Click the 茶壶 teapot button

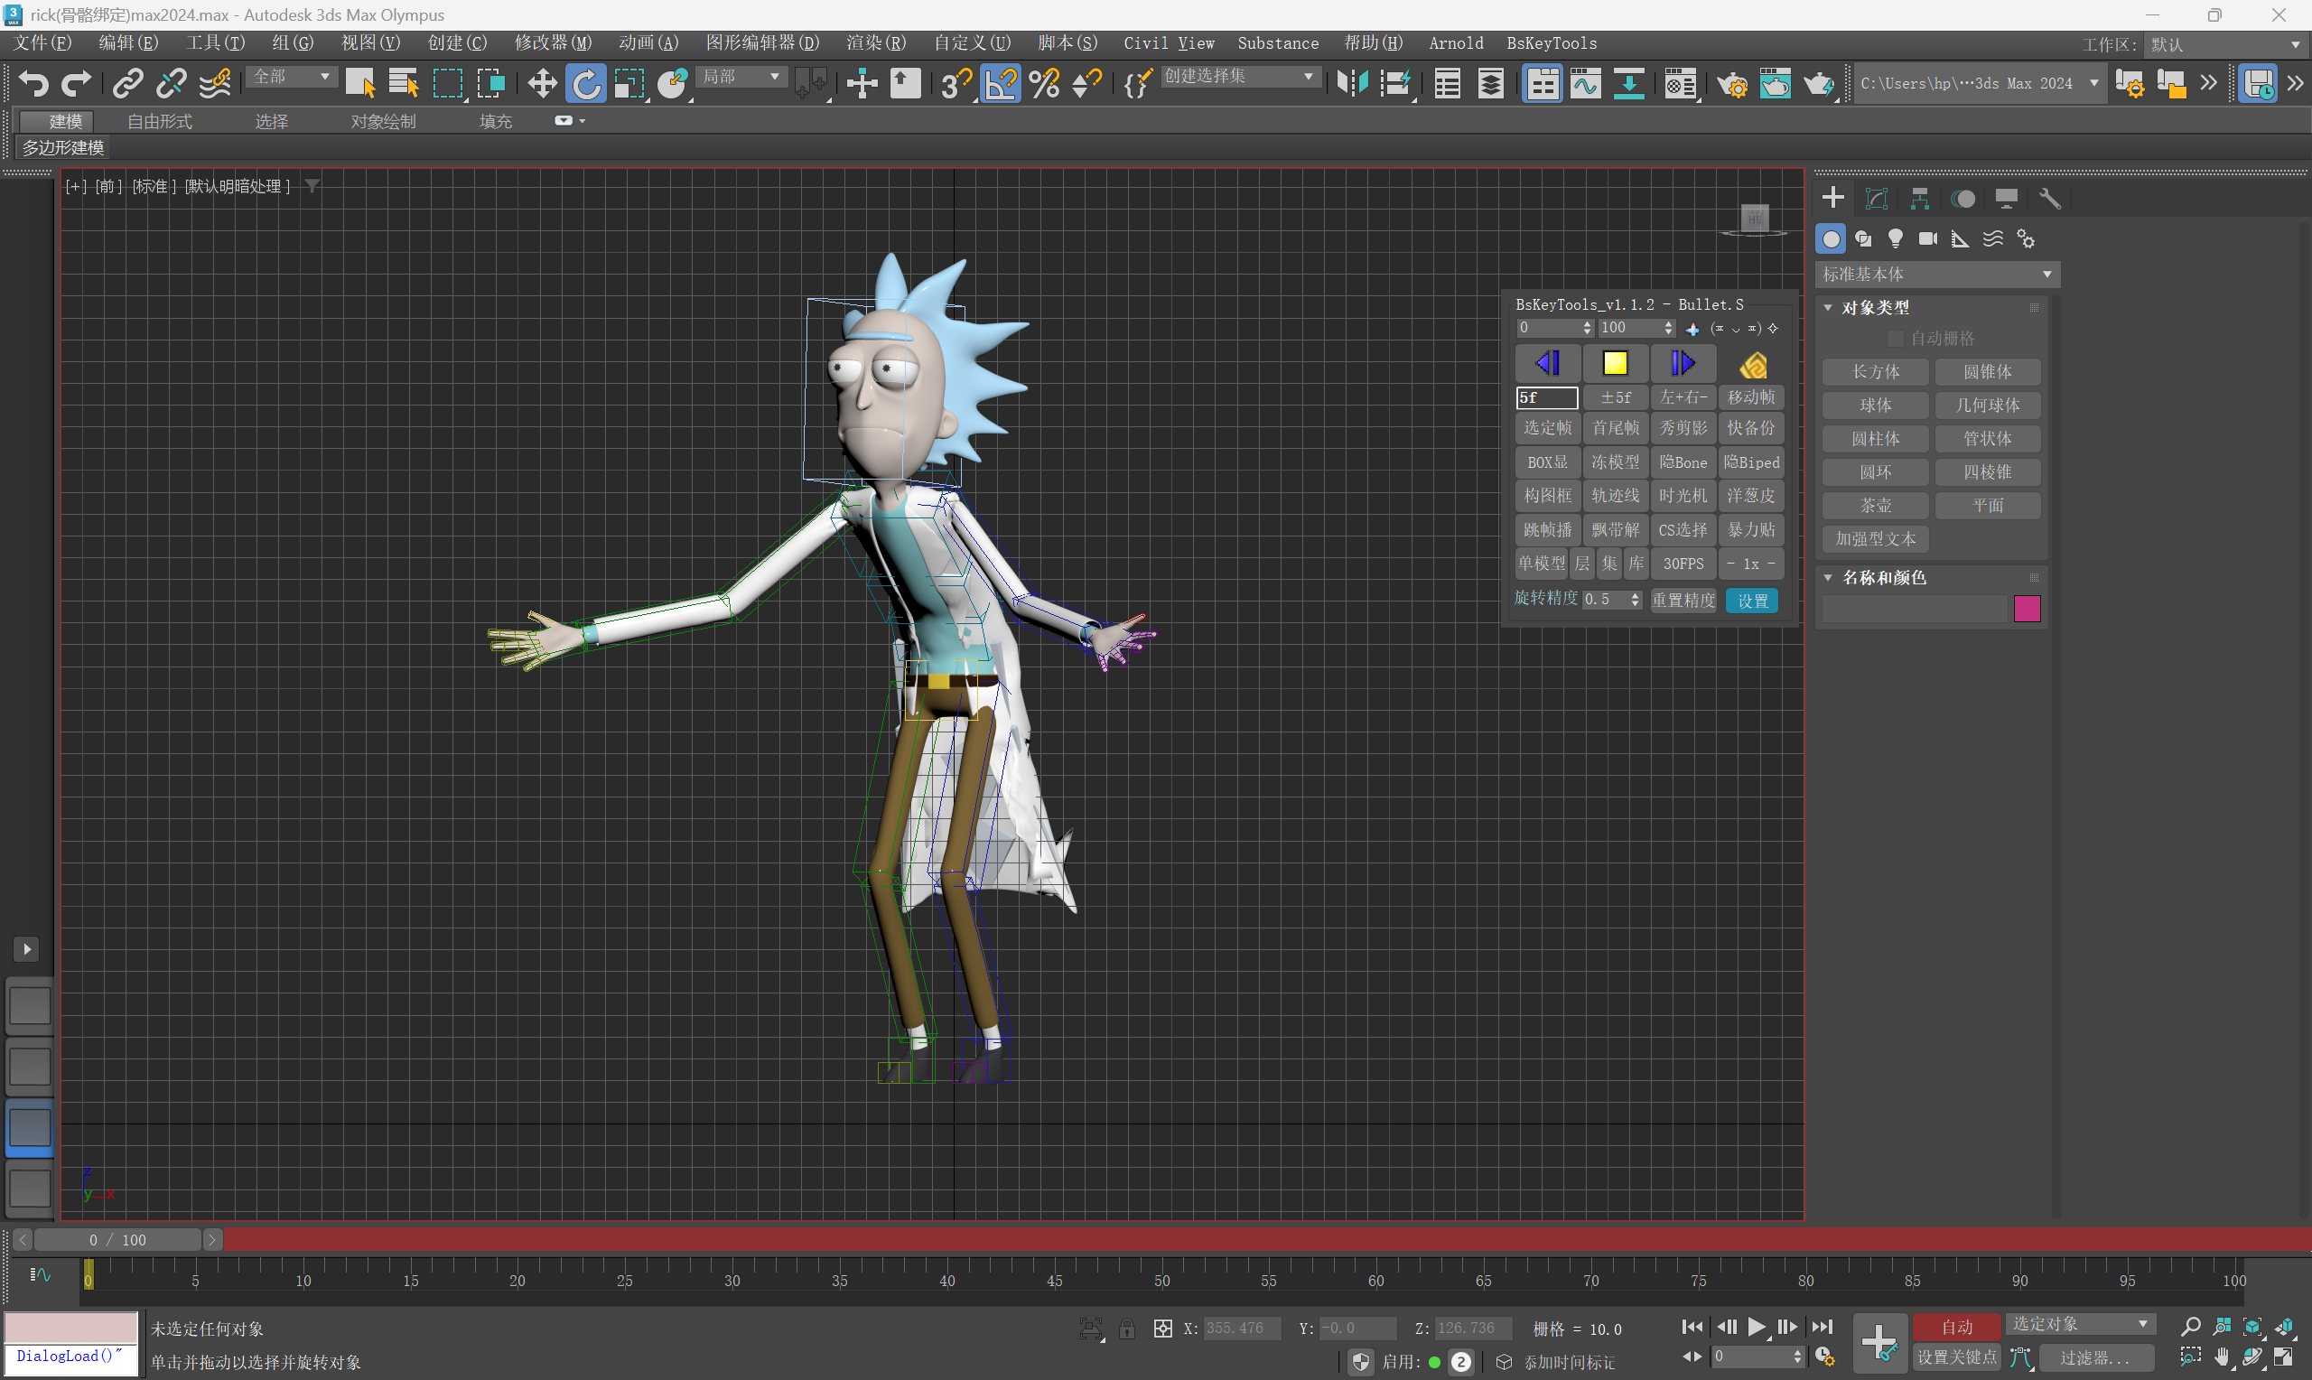(1876, 506)
